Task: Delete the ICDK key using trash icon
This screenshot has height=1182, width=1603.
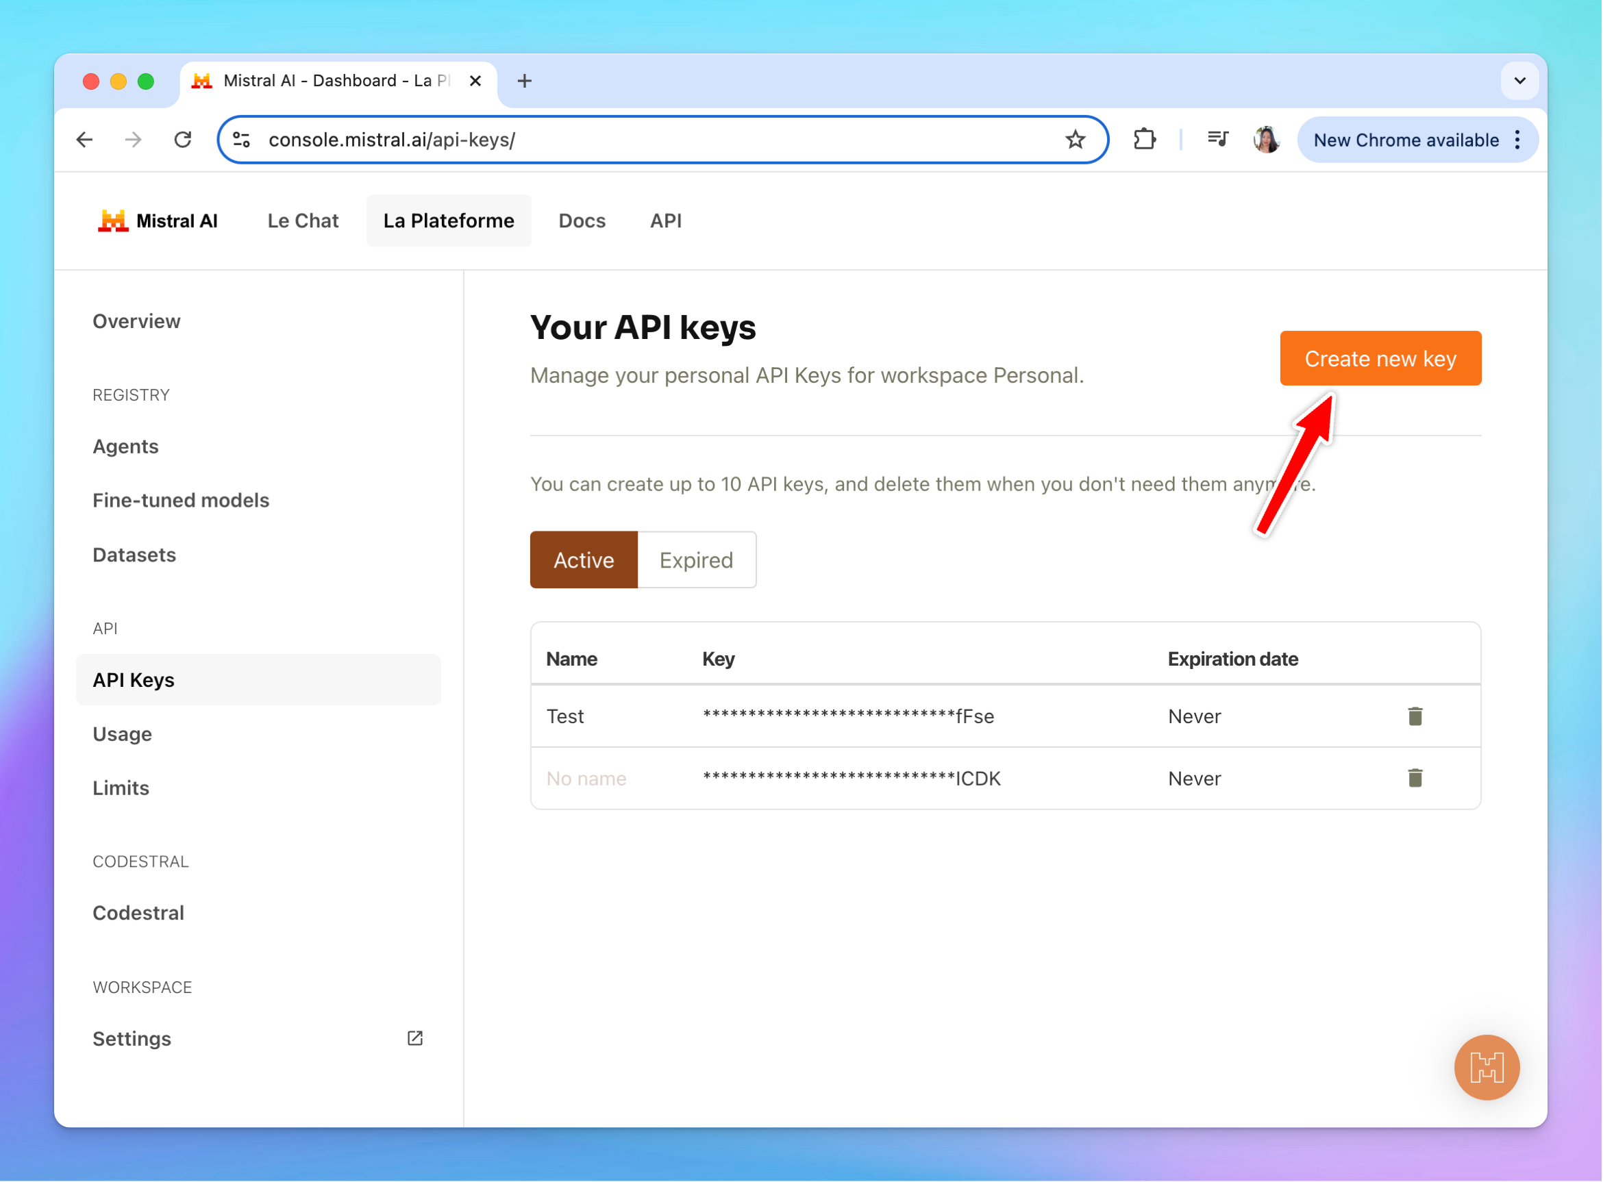Action: point(1414,778)
